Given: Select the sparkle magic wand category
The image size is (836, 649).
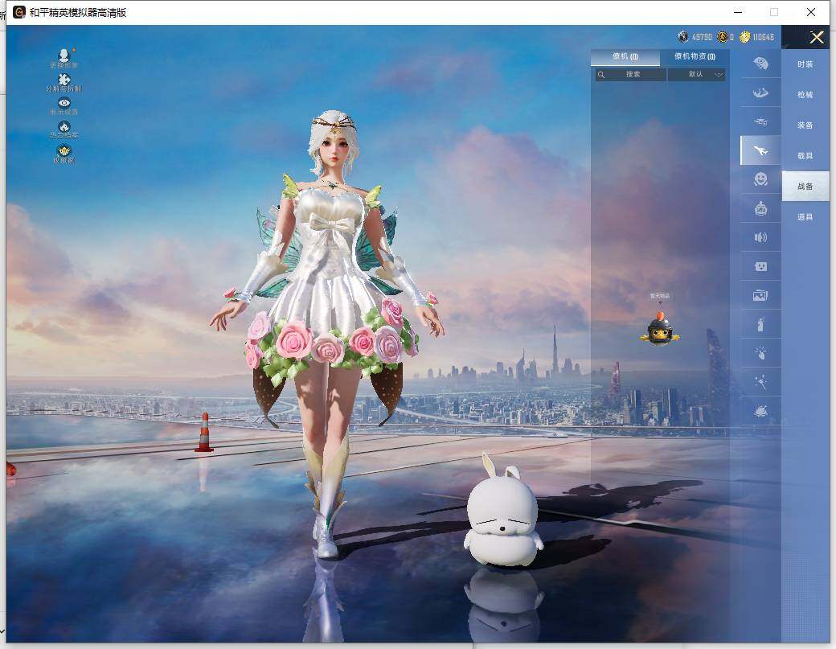Looking at the screenshot, I should coord(760,381).
